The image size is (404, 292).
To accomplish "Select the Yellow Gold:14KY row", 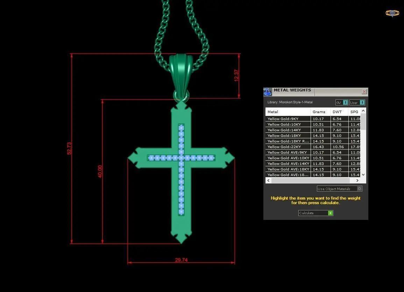I will click(x=313, y=130).
